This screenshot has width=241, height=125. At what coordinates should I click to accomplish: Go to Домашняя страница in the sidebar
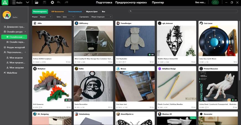point(14,27)
